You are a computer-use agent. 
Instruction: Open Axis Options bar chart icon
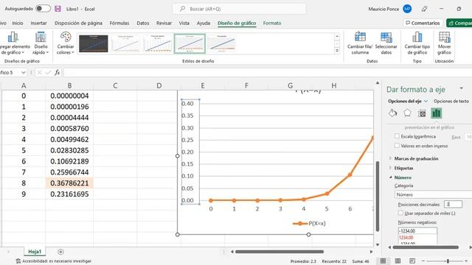click(436, 113)
